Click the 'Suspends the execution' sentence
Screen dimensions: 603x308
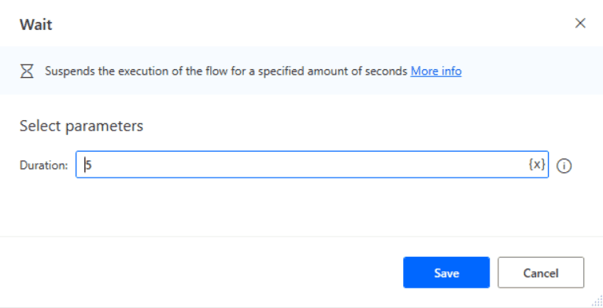[x=226, y=71]
